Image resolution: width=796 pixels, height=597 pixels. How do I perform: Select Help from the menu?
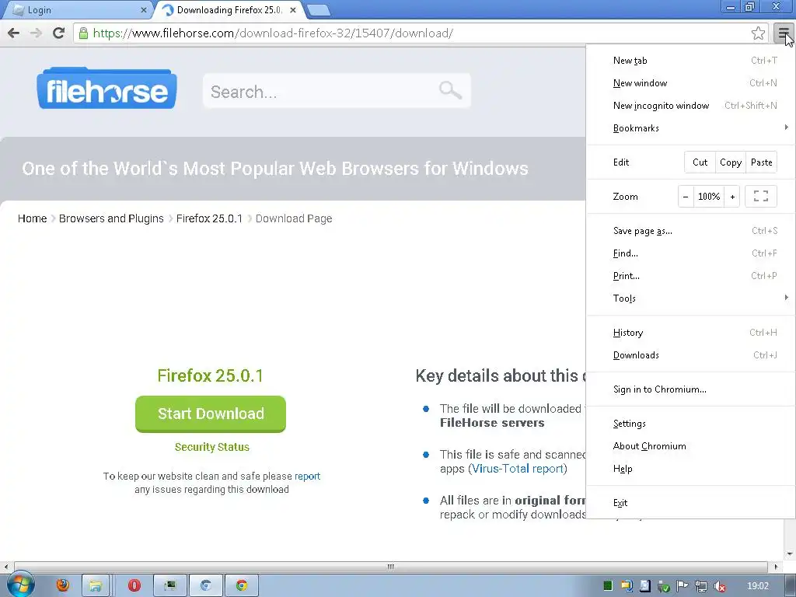pos(691,469)
